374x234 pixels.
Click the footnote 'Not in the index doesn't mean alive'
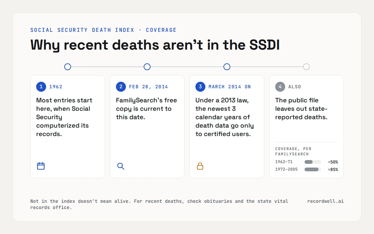coord(81,201)
